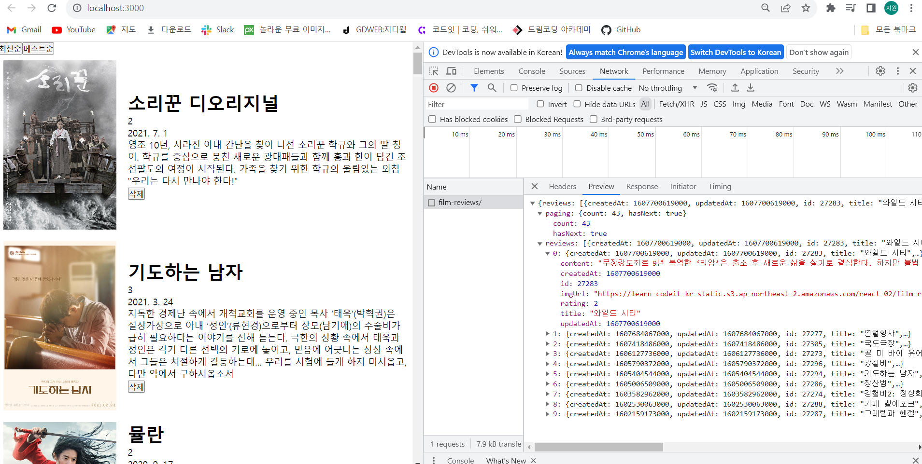Import HAR file upload icon
The image size is (922, 464).
(x=735, y=88)
